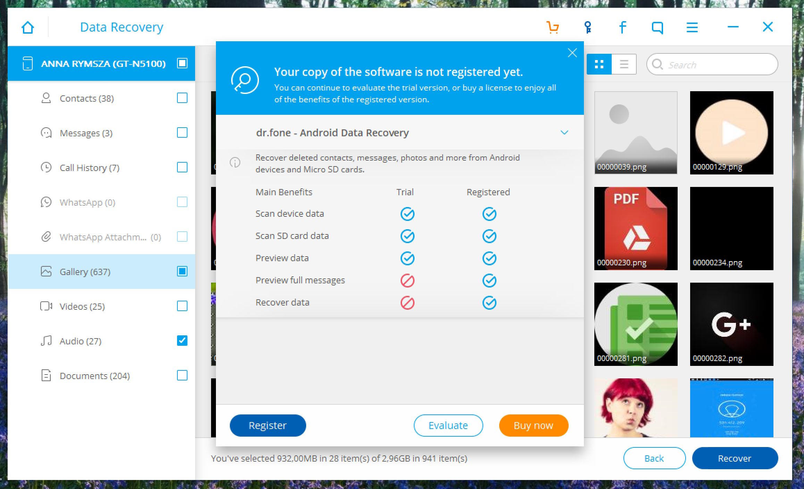
Task: Open thumbnail 00000230.png PDF icon
Action: click(x=636, y=229)
